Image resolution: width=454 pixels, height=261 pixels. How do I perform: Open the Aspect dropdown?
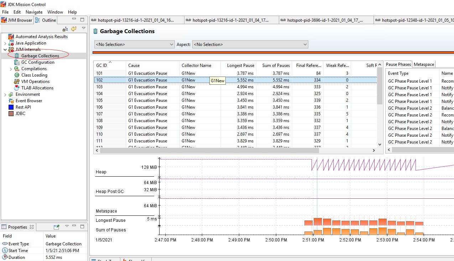click(250, 45)
